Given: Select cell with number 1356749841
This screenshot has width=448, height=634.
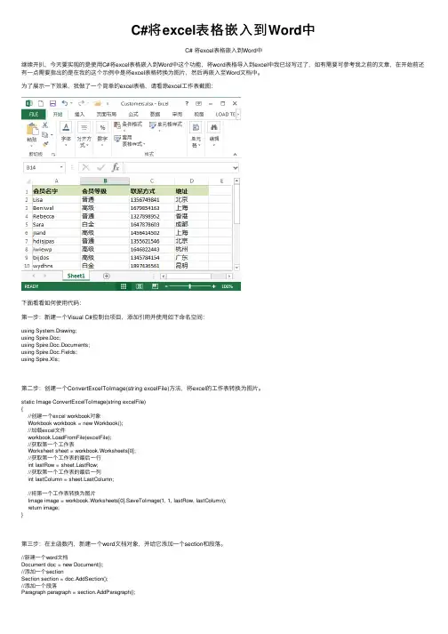Looking at the screenshot, I should coord(152,200).
